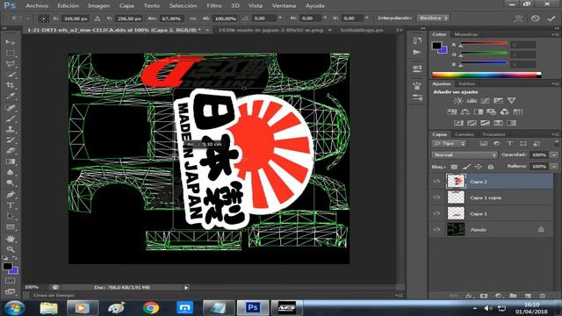Select the Pen tool
The height and width of the screenshot is (316, 562).
pyautogui.click(x=10, y=195)
